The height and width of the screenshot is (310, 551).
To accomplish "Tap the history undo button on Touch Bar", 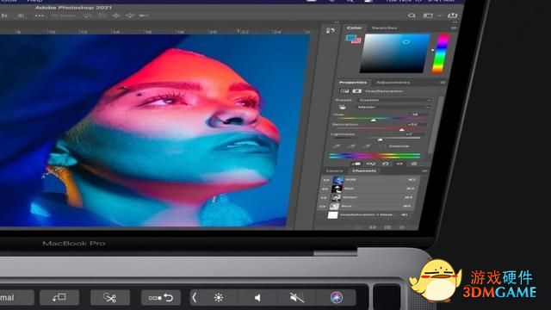I will (x=161, y=298).
